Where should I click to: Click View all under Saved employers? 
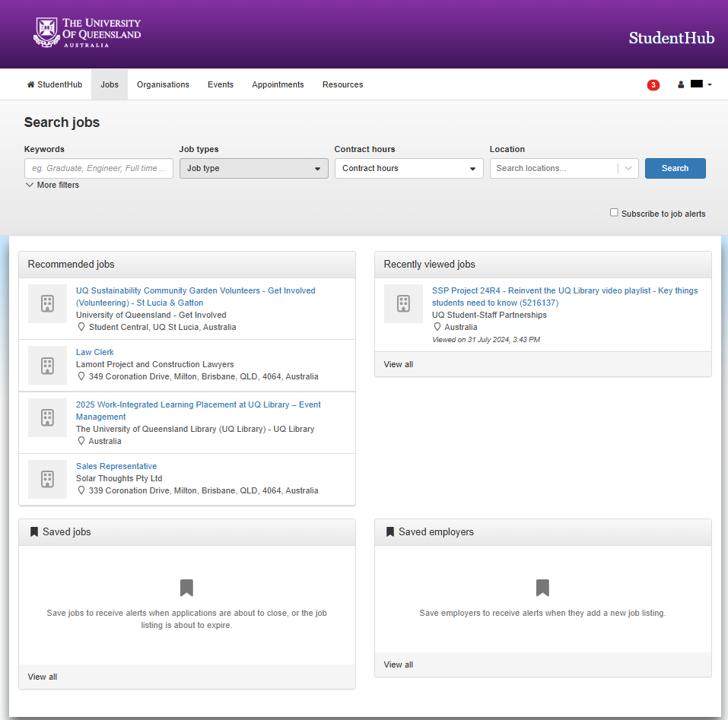tap(398, 664)
